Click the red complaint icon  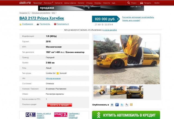pos(55,24)
